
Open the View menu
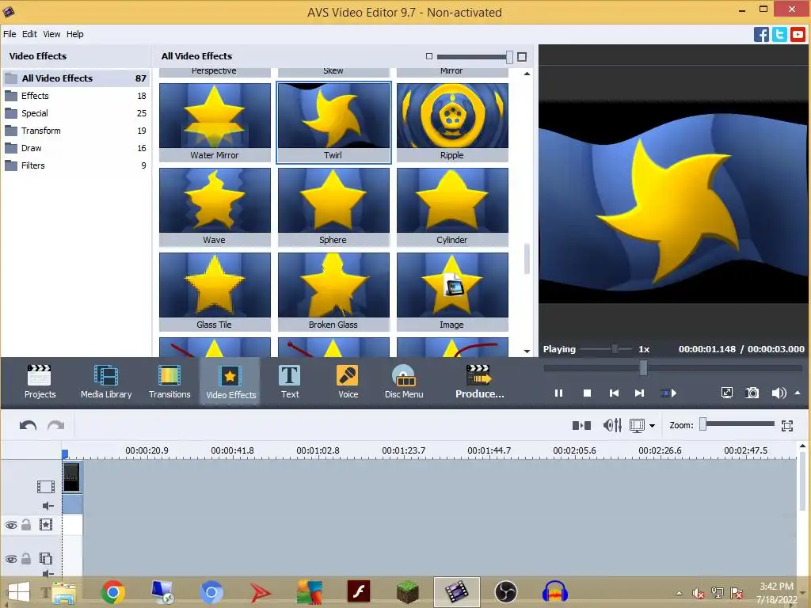tap(51, 34)
